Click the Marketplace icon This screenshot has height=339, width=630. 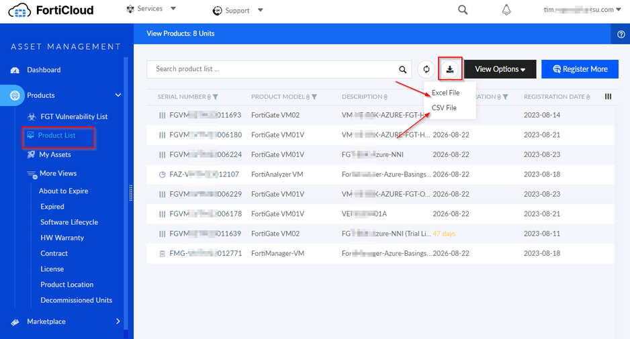[x=15, y=322]
